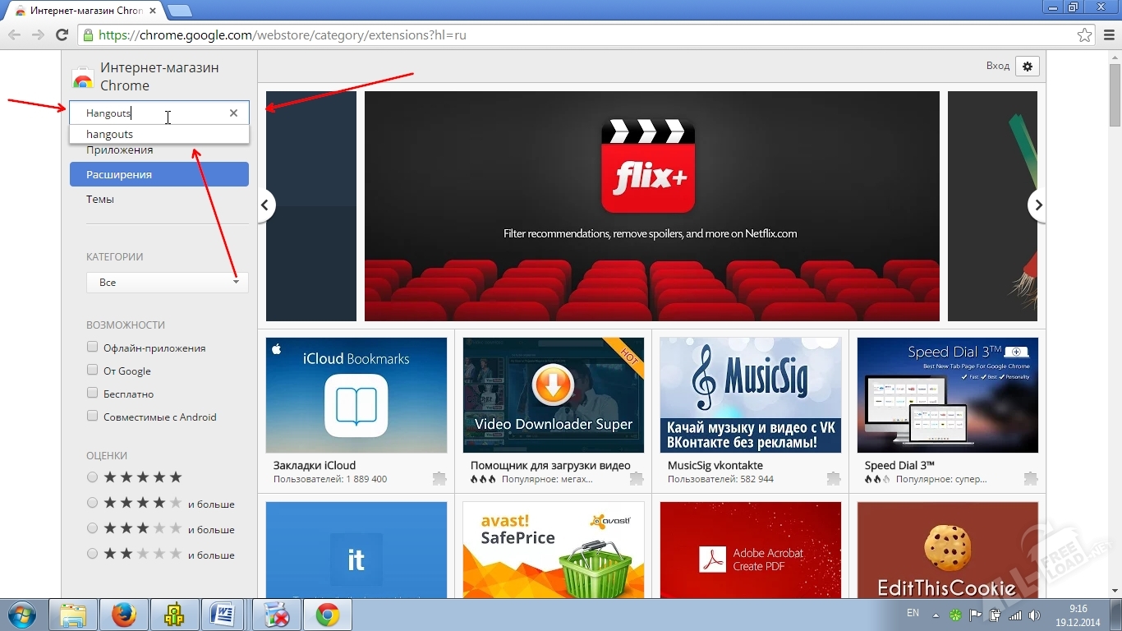Open the speaker icon in the system tray
The height and width of the screenshot is (631, 1122).
(x=1034, y=614)
